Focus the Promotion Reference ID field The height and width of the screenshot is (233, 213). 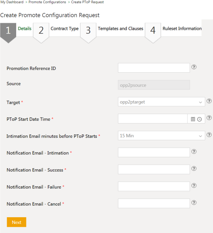(x=154, y=68)
